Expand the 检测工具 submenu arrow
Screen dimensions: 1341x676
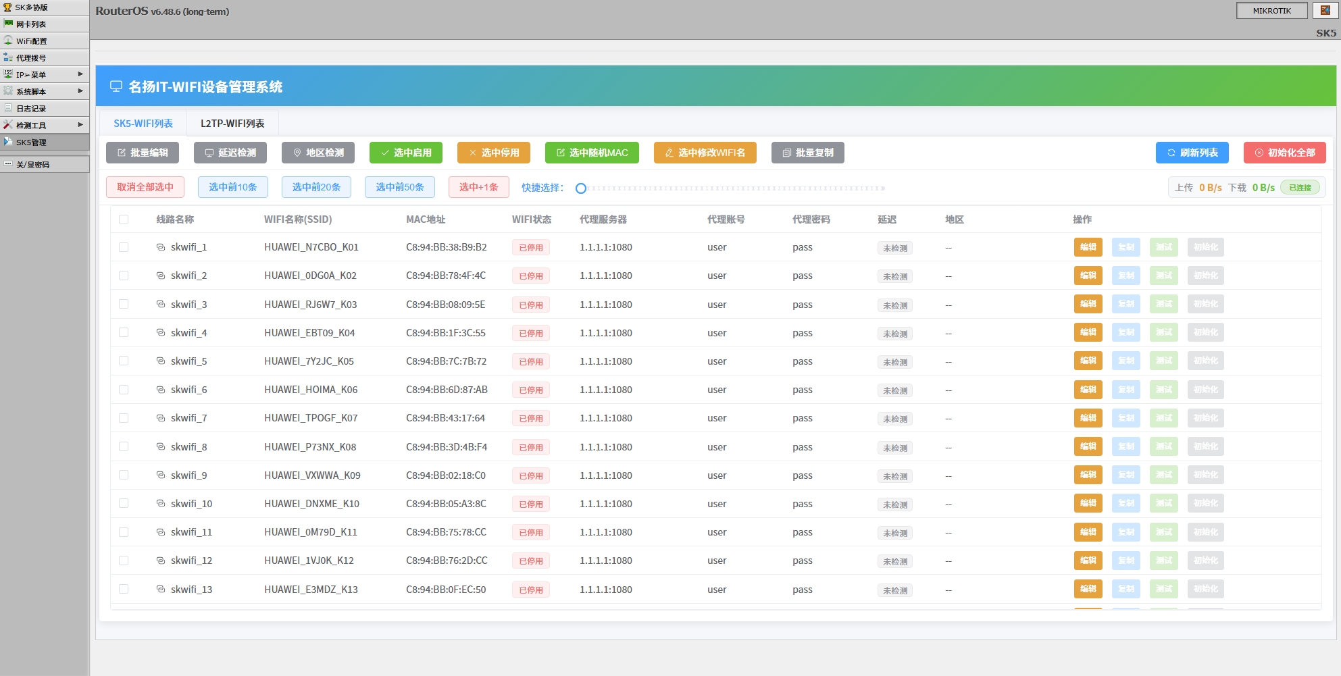(80, 125)
